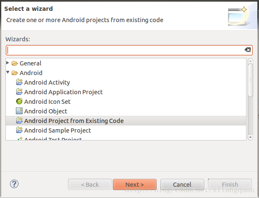Click the Cancel button

[x=182, y=185]
